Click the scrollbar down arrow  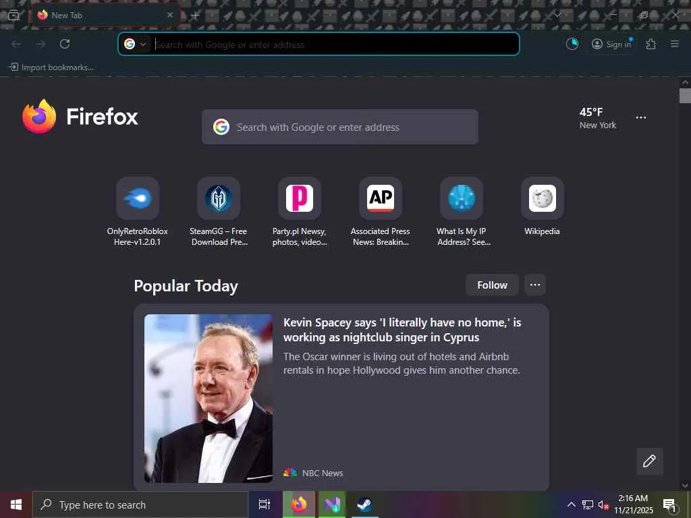click(685, 485)
